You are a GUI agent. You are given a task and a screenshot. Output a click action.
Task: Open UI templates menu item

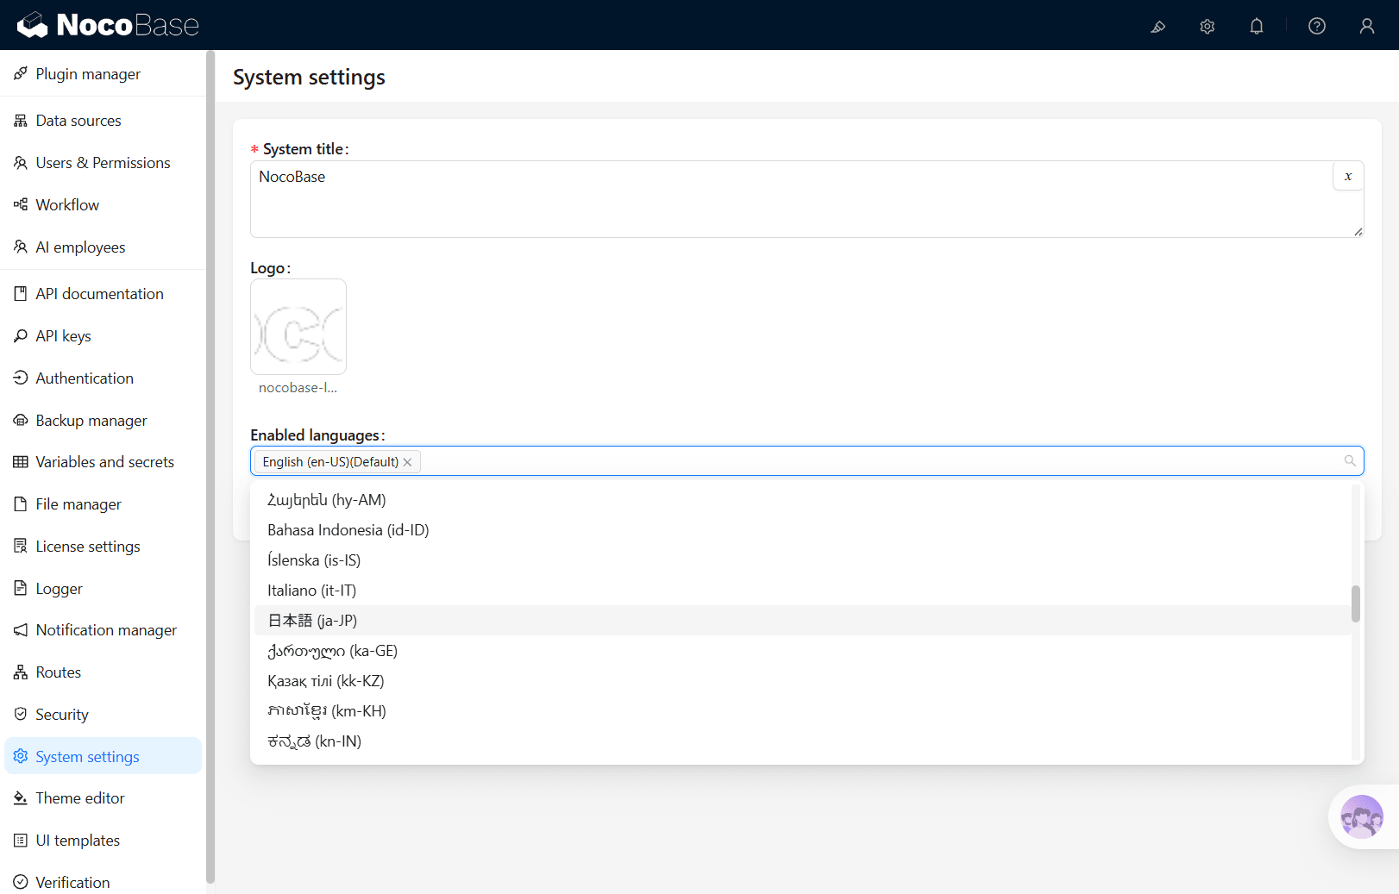coord(103,841)
